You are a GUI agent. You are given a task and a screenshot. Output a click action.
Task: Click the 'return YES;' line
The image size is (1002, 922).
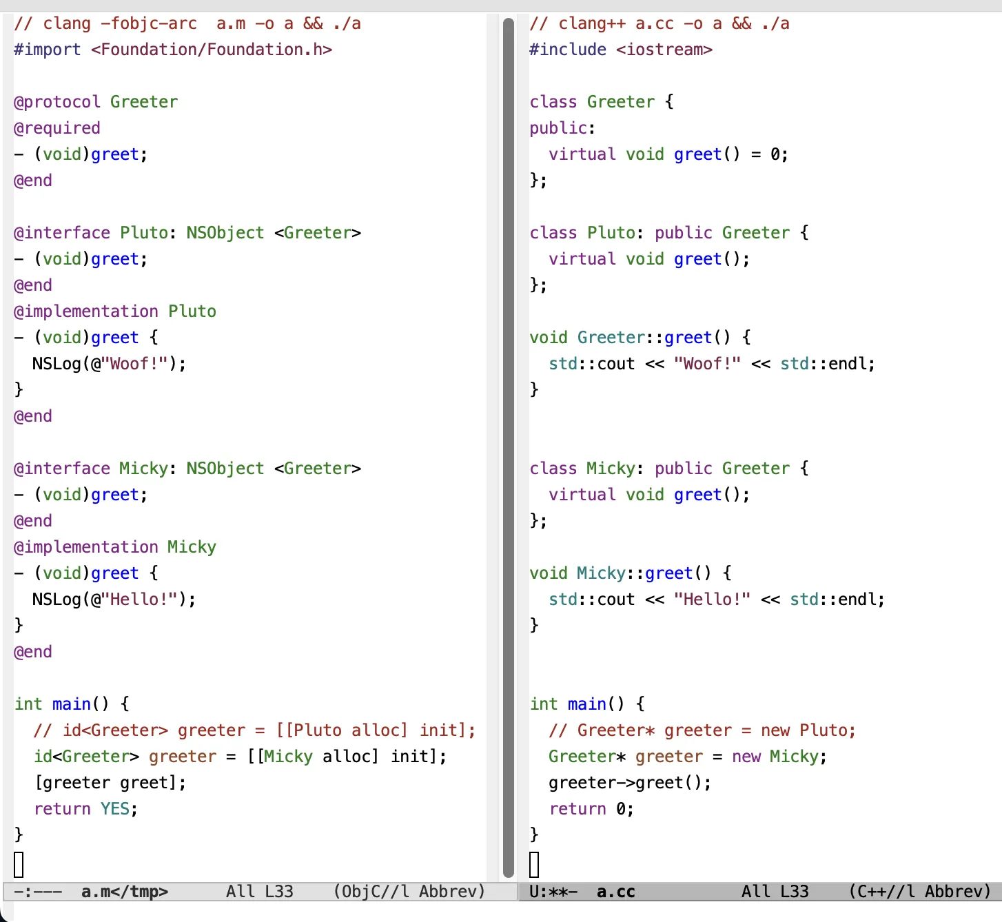[x=85, y=809]
